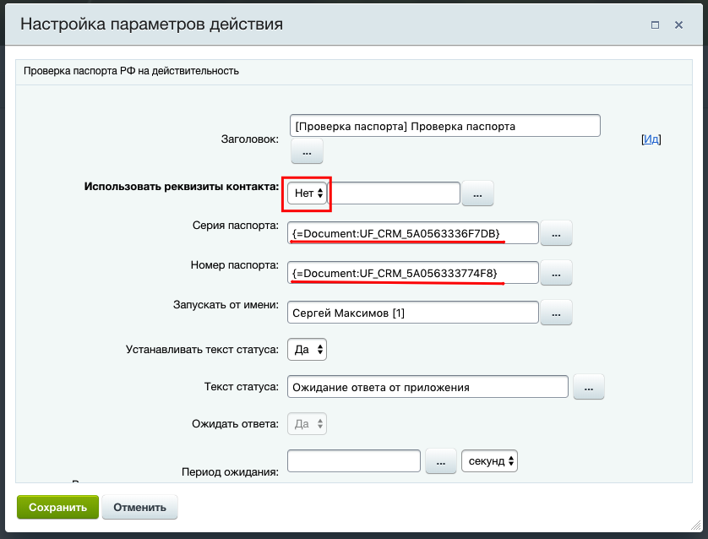This screenshot has width=708, height=539.
Task: Open the Ид link
Action: point(651,139)
